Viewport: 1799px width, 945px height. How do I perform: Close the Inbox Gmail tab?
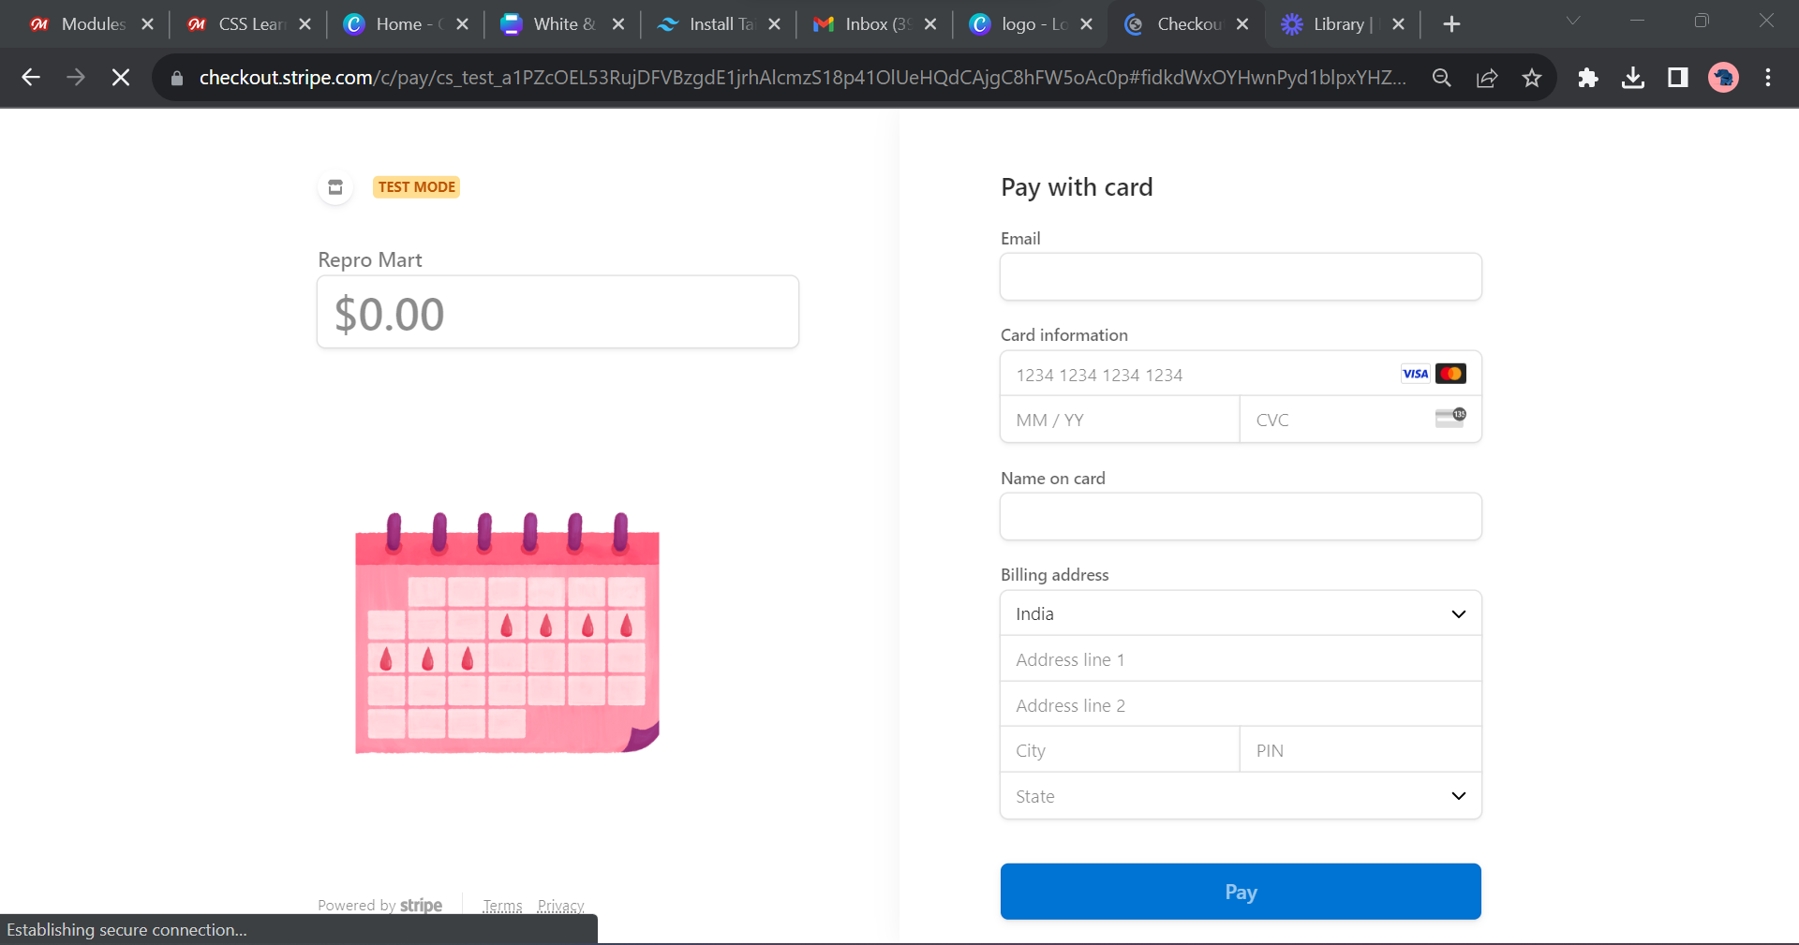click(930, 24)
